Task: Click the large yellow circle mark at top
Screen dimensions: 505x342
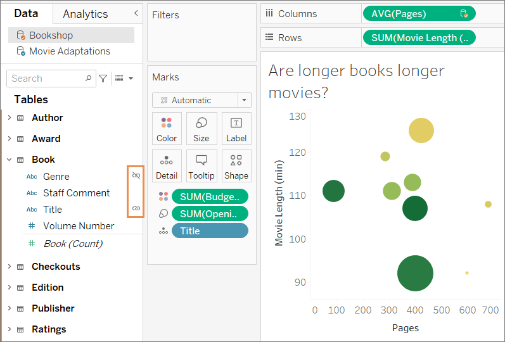Action: (x=421, y=130)
